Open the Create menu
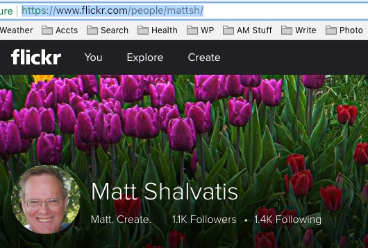This screenshot has width=368, height=250. pos(204,57)
